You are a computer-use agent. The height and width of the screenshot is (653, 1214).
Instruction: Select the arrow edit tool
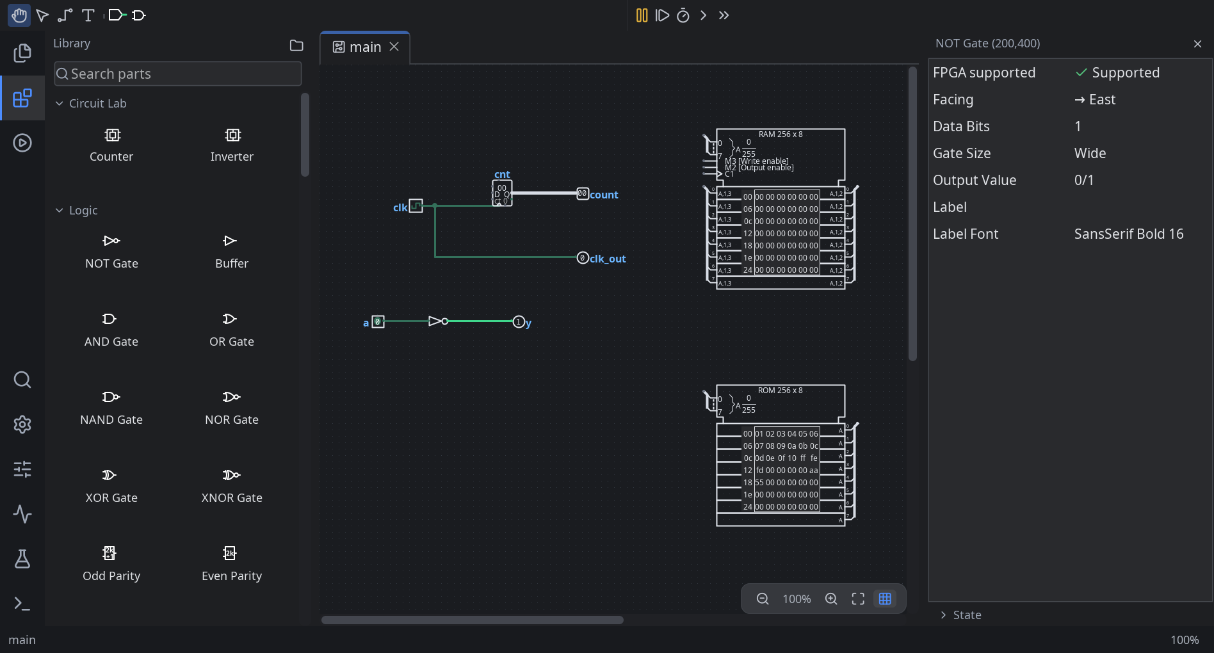[42, 15]
